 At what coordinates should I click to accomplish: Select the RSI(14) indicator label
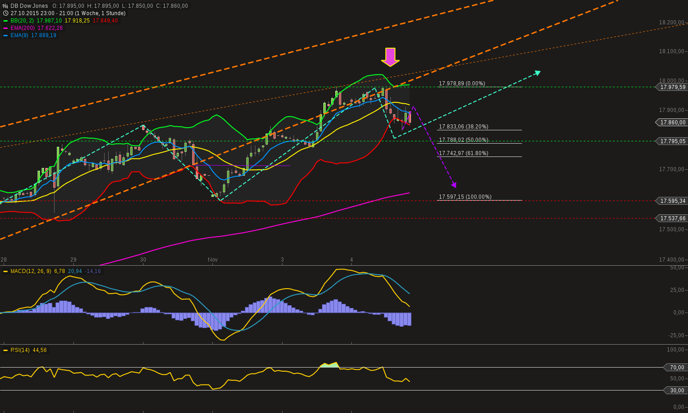tap(20, 350)
